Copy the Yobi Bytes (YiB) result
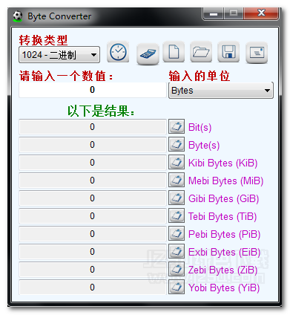Screen dimensions: 290x315 (x=177, y=287)
